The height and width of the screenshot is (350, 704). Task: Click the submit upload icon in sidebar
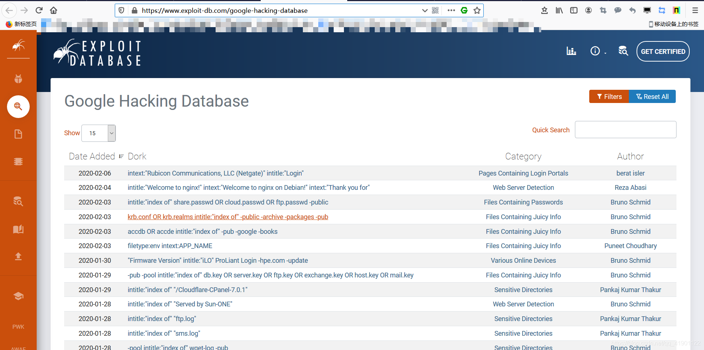(18, 256)
